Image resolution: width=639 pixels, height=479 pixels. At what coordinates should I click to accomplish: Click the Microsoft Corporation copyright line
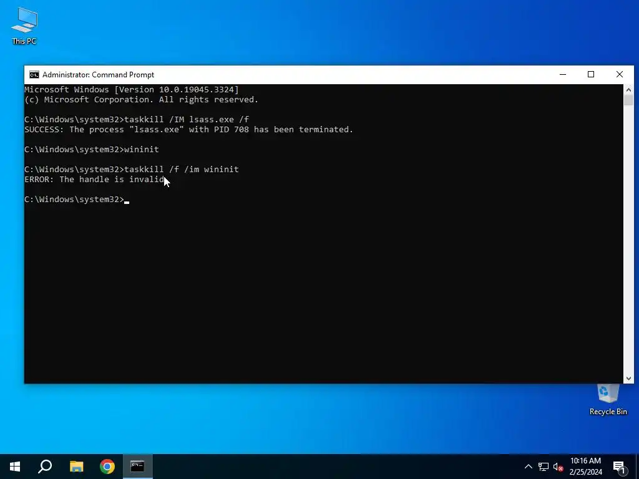[142, 100]
